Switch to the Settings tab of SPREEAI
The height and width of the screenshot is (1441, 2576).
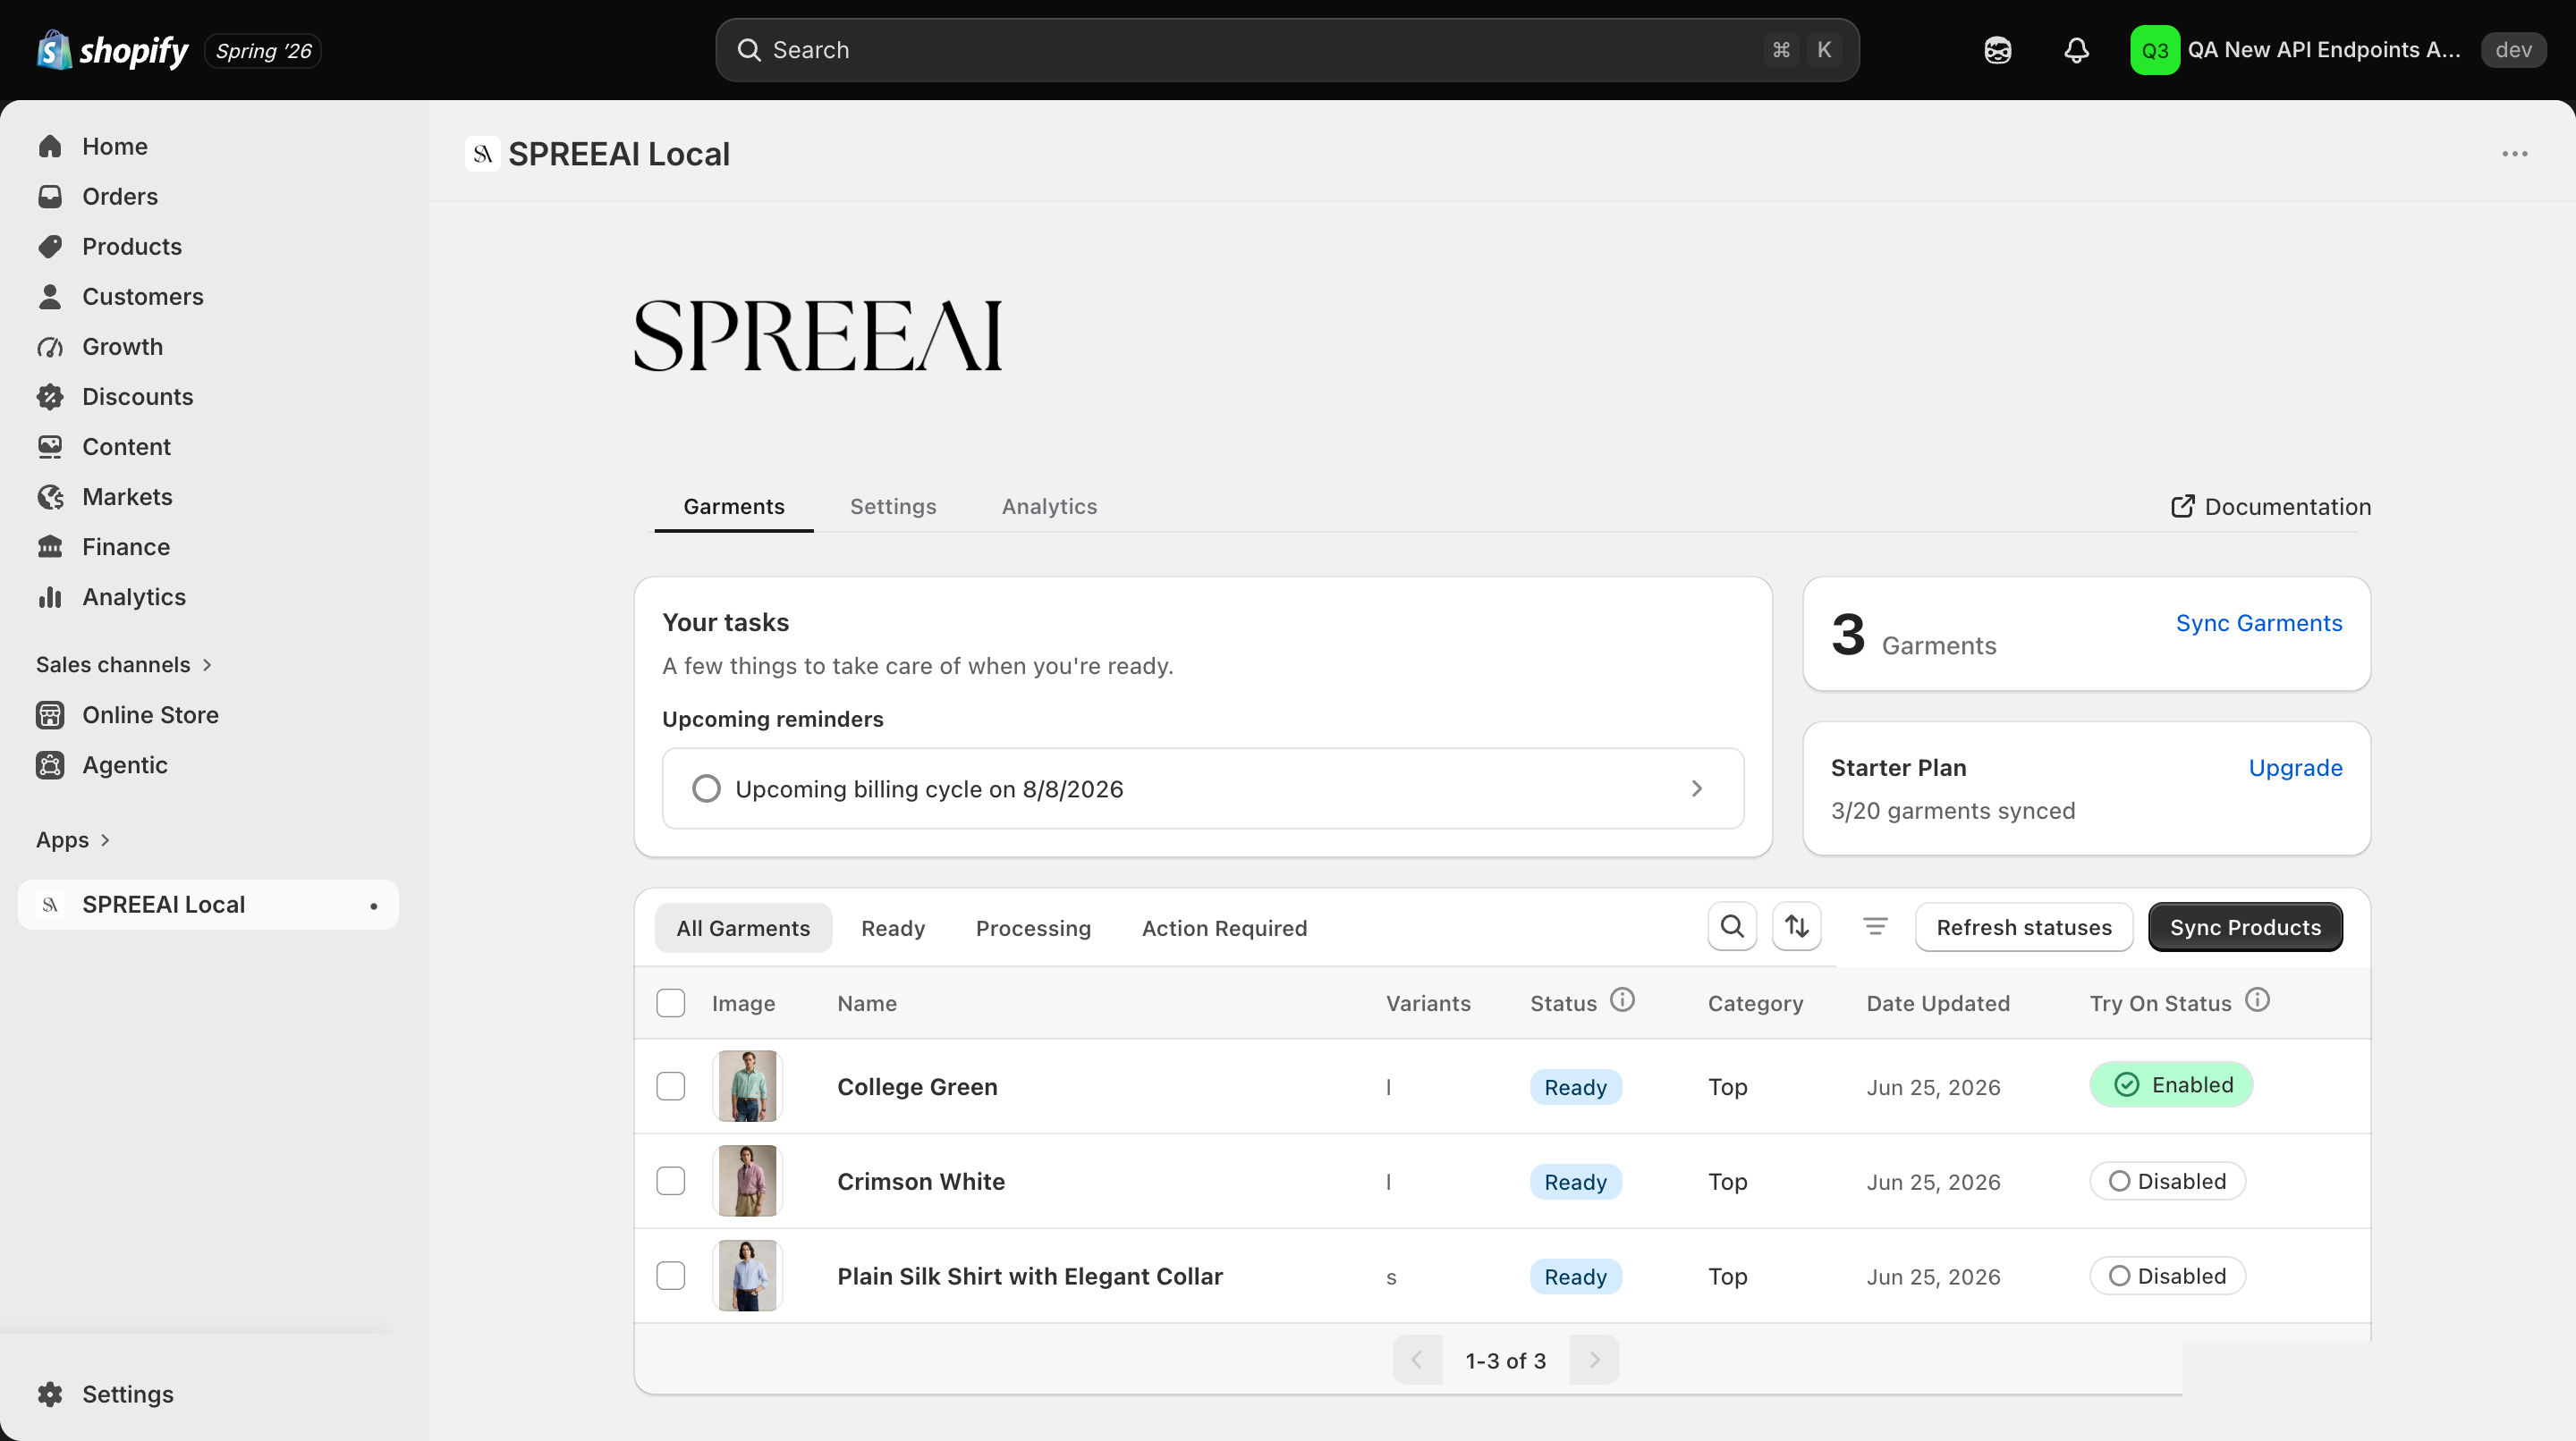click(x=893, y=507)
